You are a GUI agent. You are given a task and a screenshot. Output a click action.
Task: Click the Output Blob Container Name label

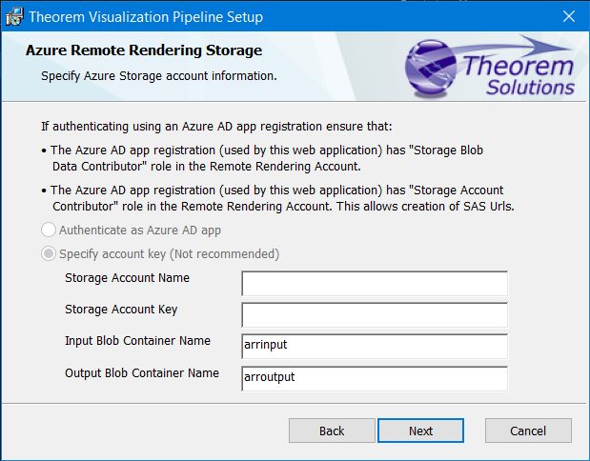tap(142, 372)
